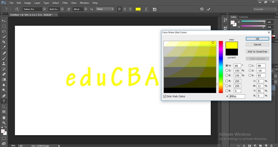Select the Hand tool

click(x=4, y=117)
